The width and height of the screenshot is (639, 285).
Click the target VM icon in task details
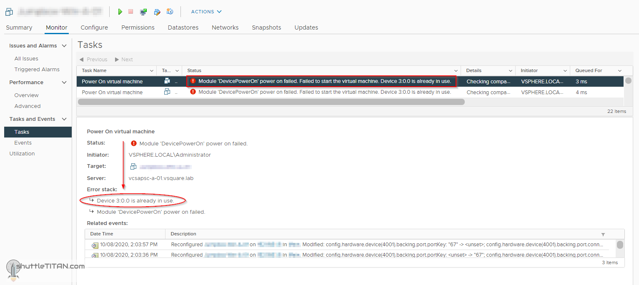pyautogui.click(x=133, y=167)
